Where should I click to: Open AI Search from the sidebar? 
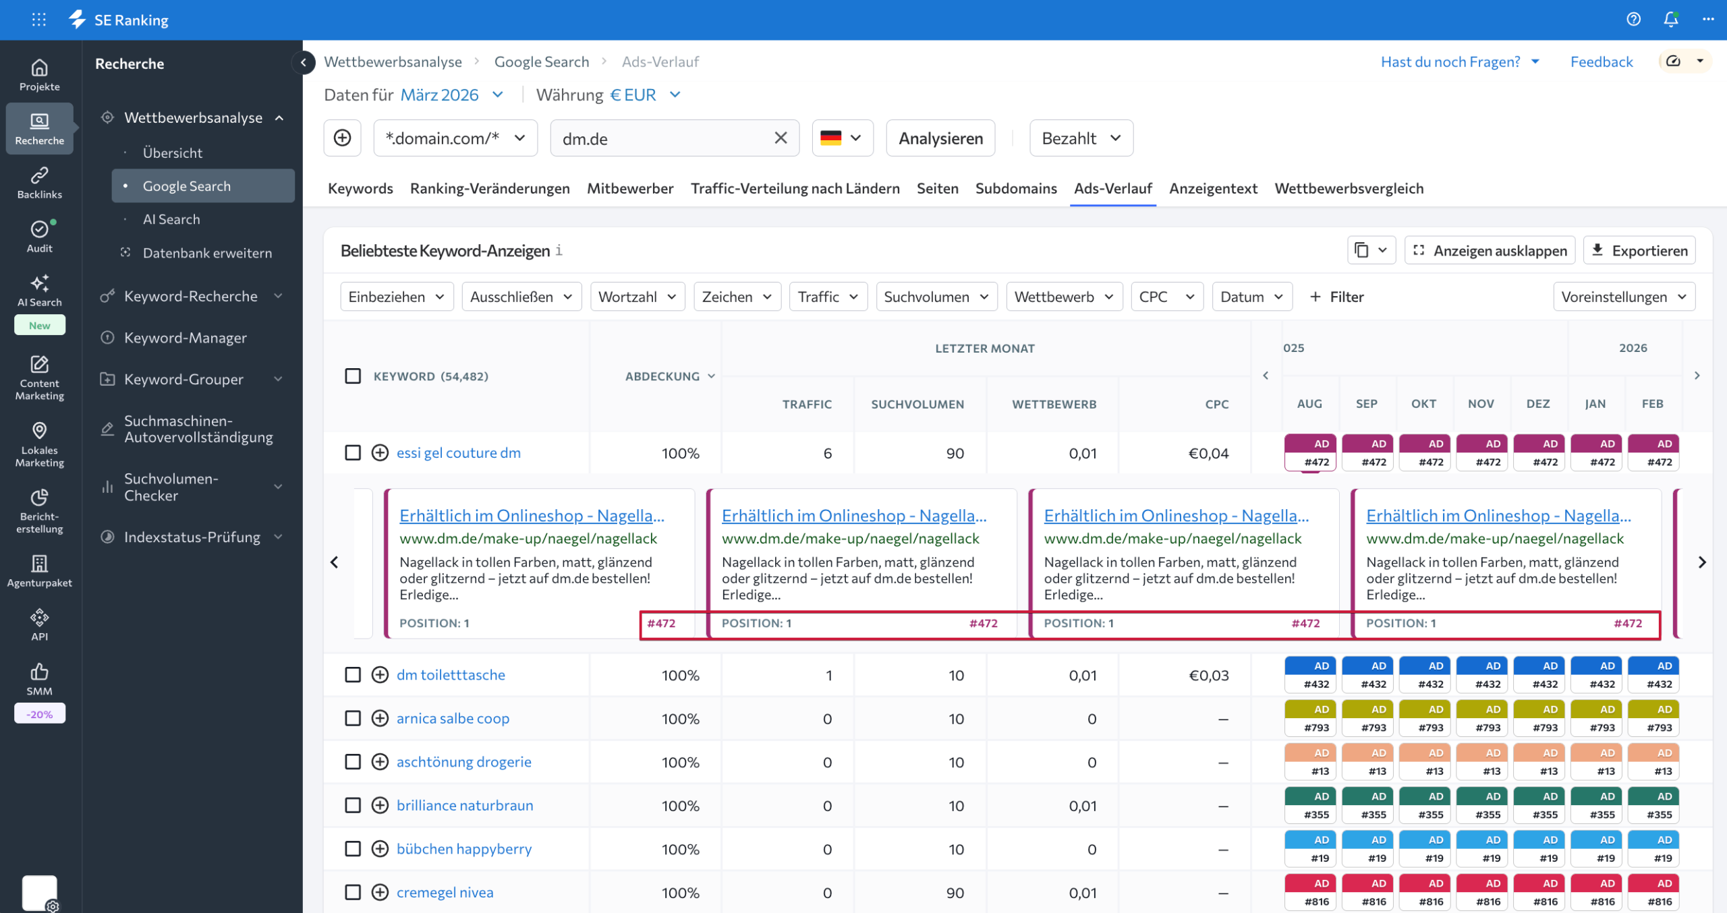(x=39, y=290)
